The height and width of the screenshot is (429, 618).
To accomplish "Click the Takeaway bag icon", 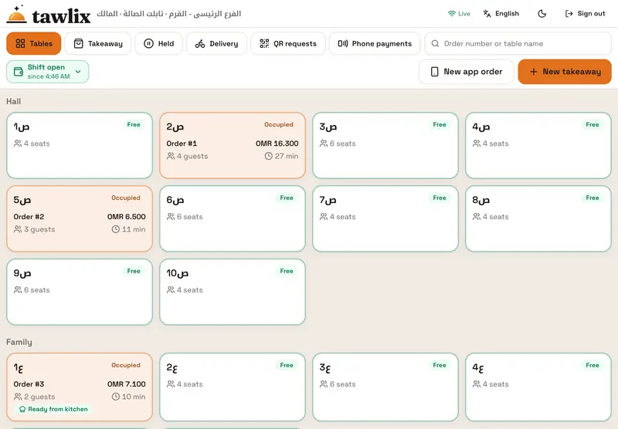I will coord(79,43).
